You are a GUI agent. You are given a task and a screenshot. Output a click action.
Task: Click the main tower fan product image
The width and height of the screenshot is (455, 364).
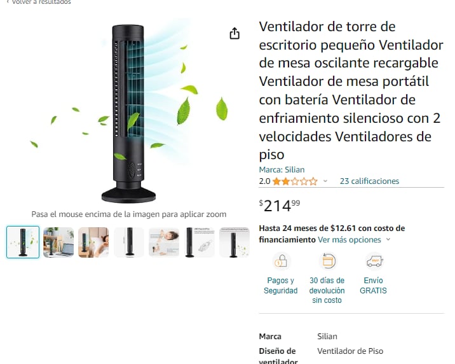[x=128, y=113]
